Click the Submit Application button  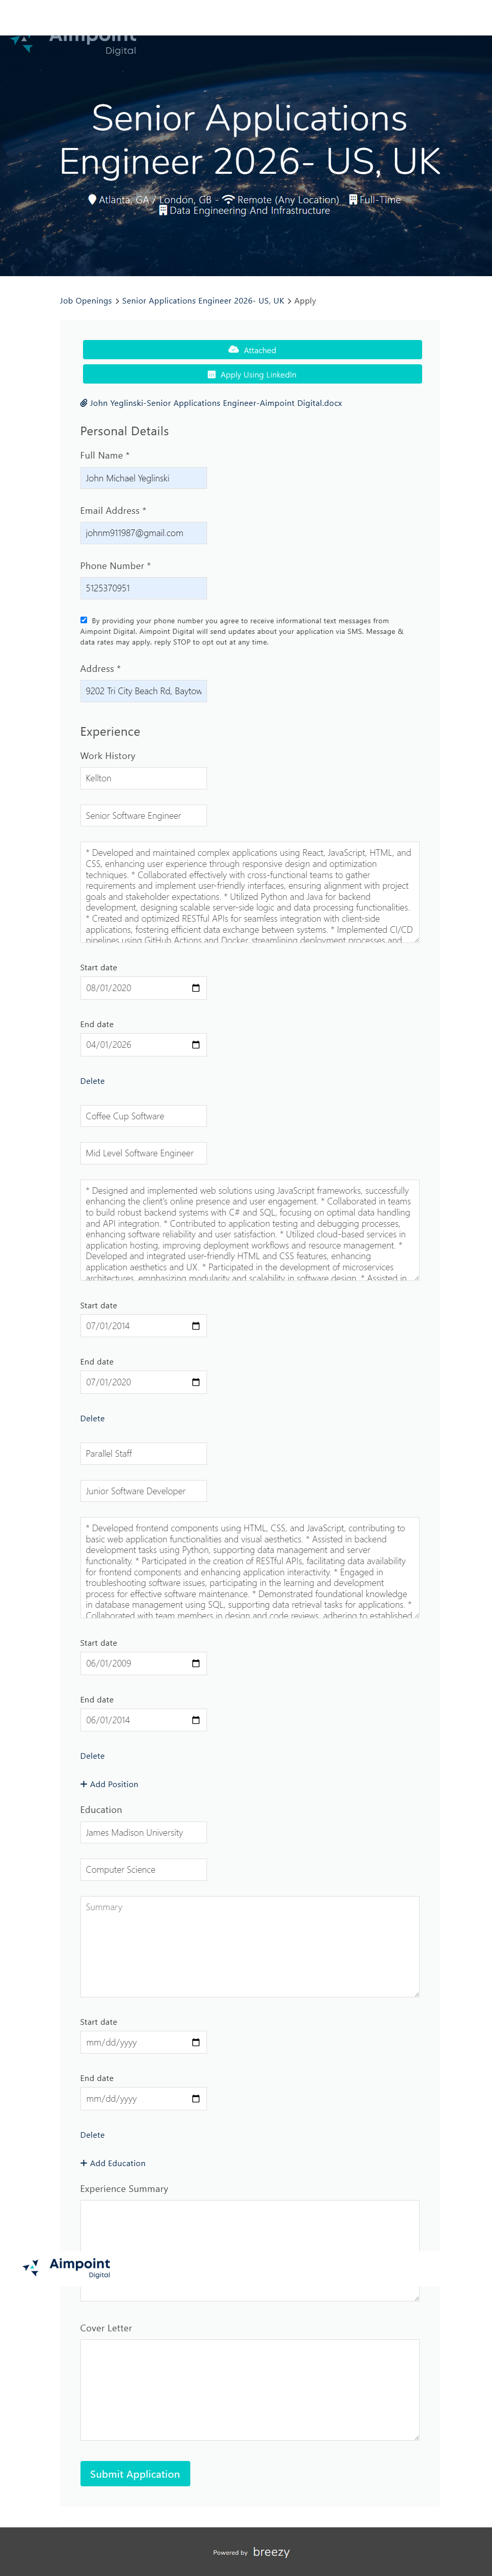pos(135,2474)
